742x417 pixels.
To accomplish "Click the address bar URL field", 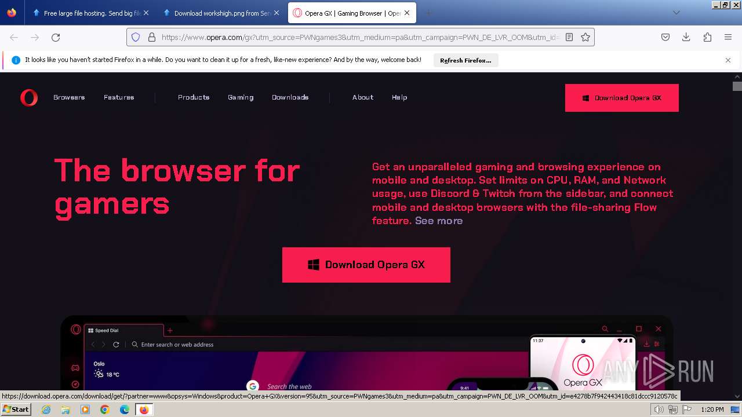I will [x=359, y=37].
